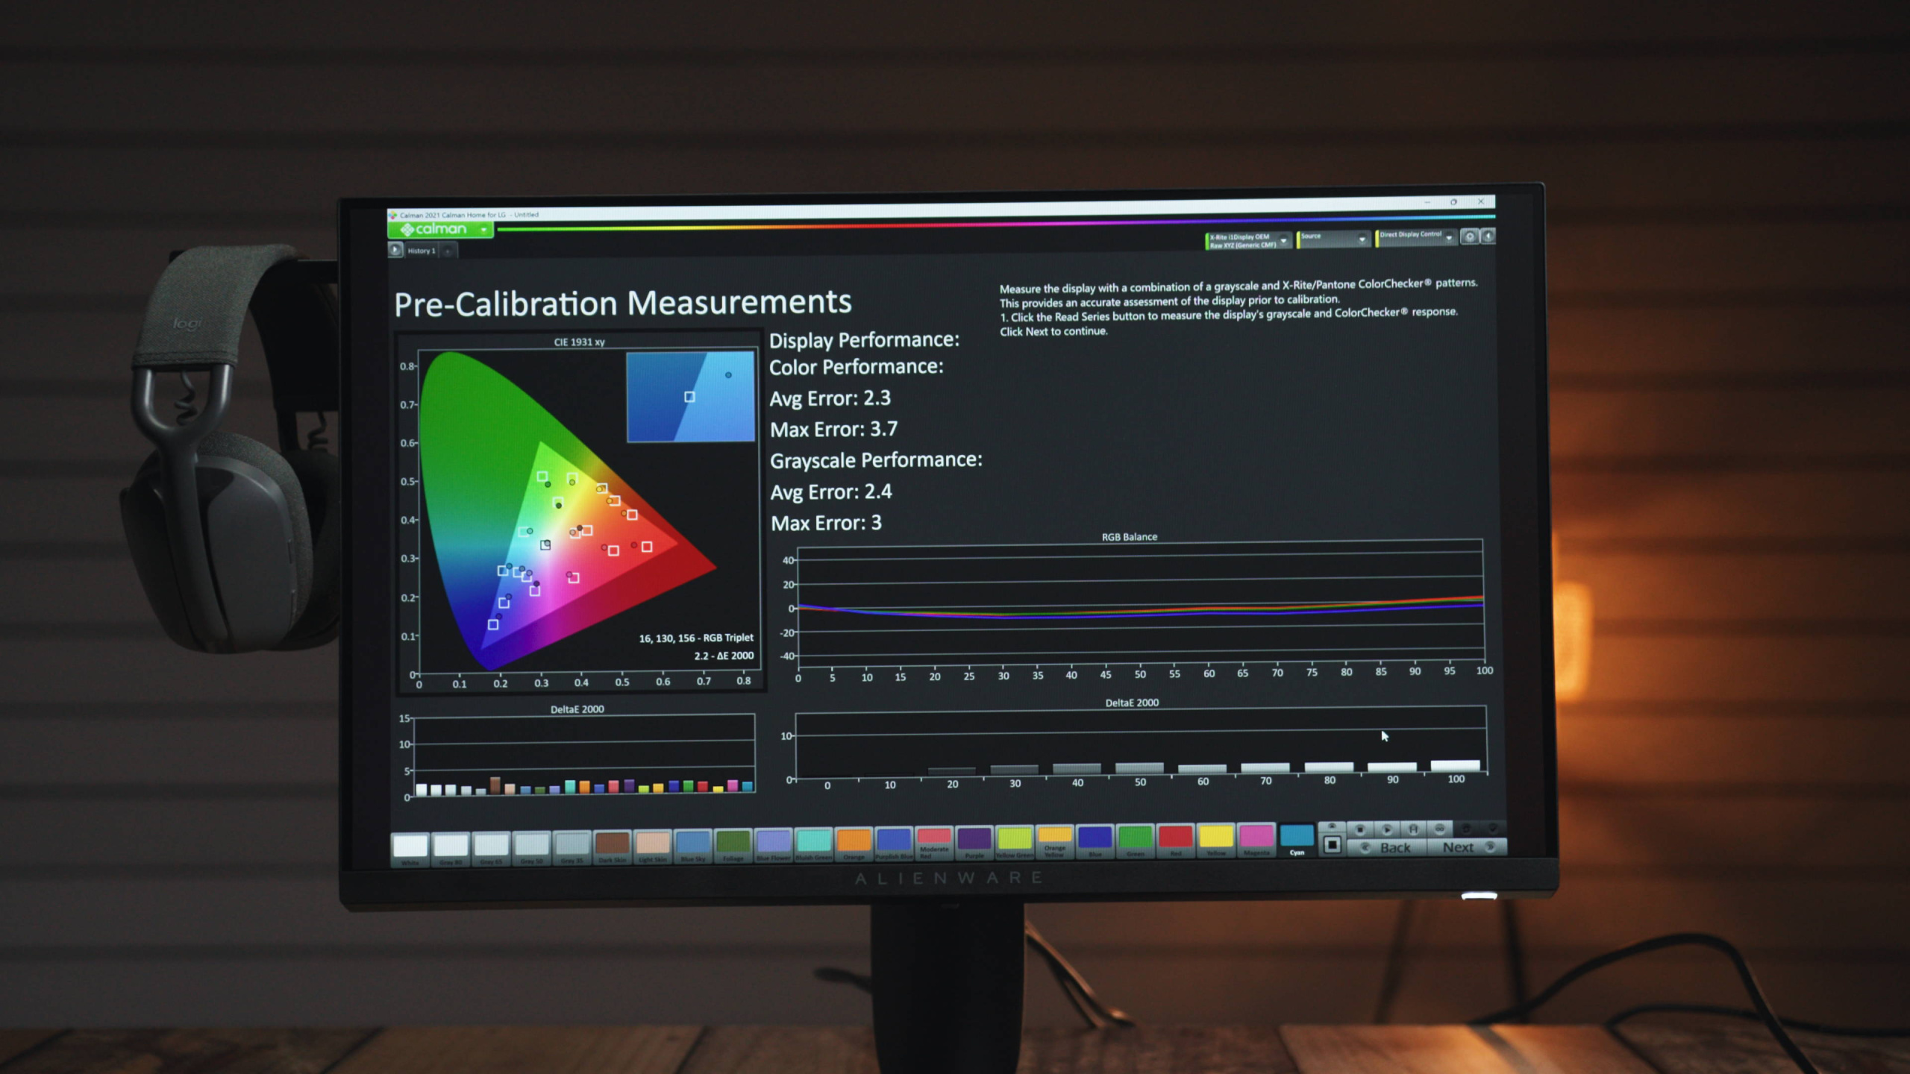Select the Dark Skin color swatch
This screenshot has height=1074, width=1910.
point(612,844)
